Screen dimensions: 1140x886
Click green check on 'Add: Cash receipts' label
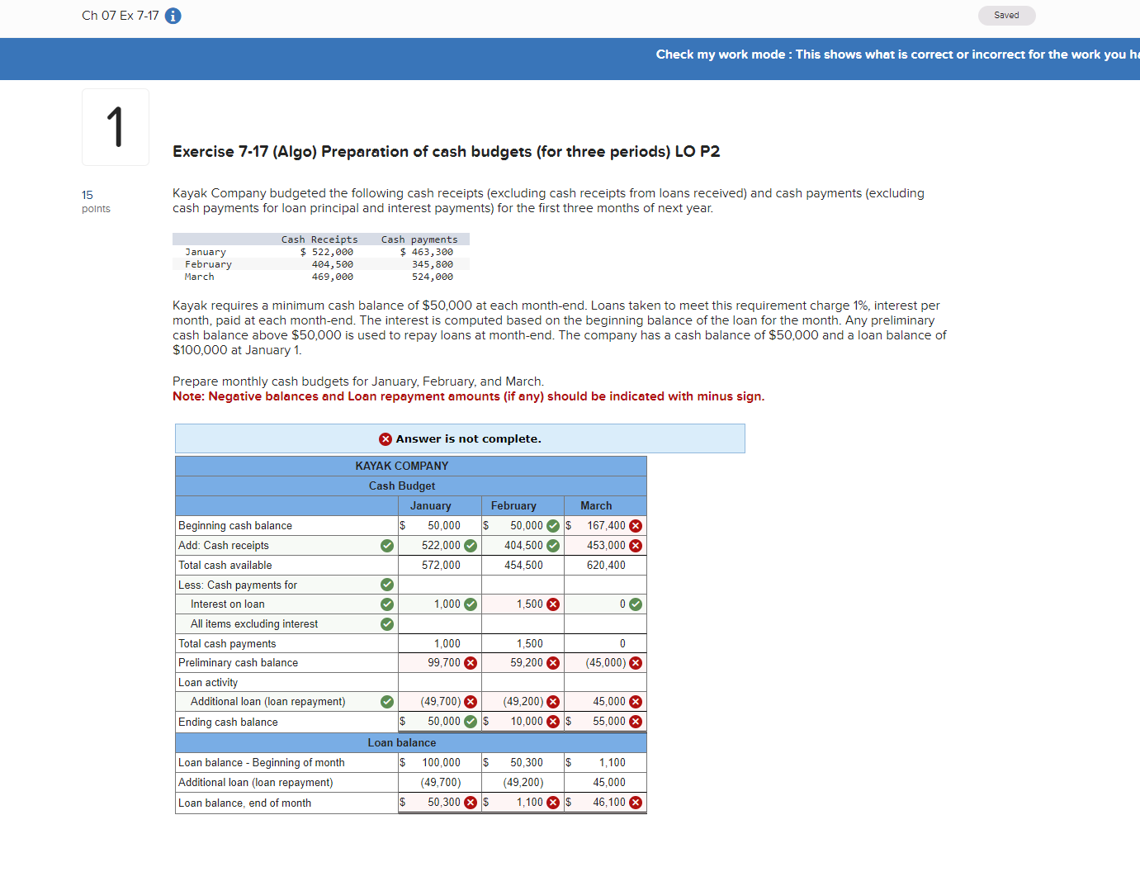click(387, 546)
